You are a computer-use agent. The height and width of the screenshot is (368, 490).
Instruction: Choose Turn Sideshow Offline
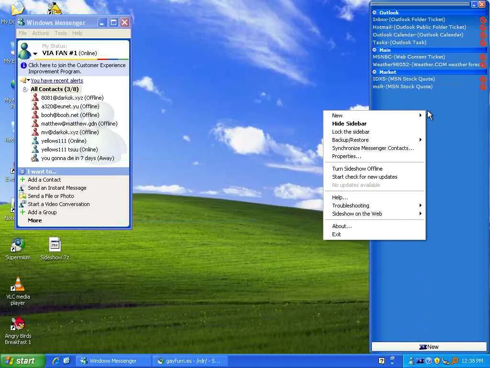[374, 169]
